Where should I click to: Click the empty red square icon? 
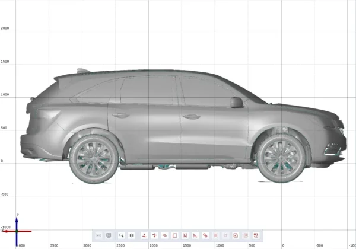pos(174,235)
